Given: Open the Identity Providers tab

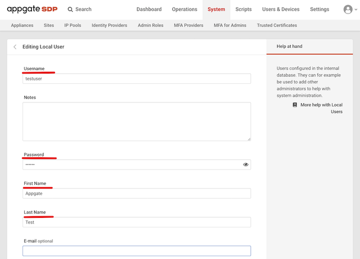Looking at the screenshot, I should coord(109,25).
